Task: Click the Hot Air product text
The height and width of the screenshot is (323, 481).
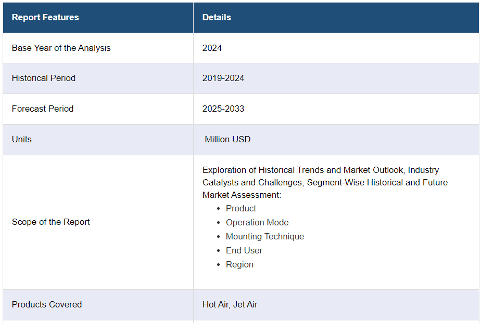Action: pyautogui.click(x=215, y=304)
